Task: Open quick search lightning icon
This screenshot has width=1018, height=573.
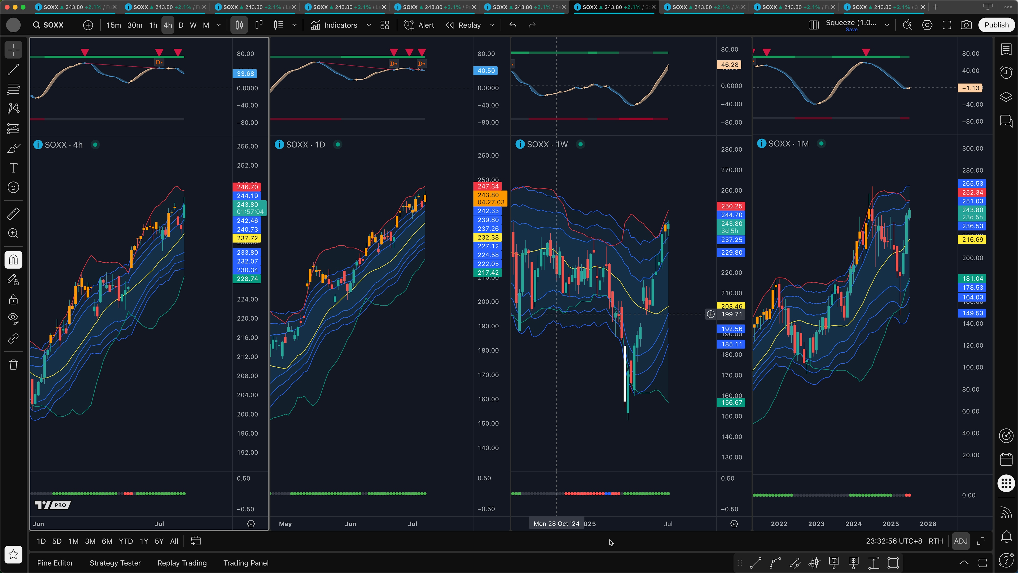Action: [907, 25]
